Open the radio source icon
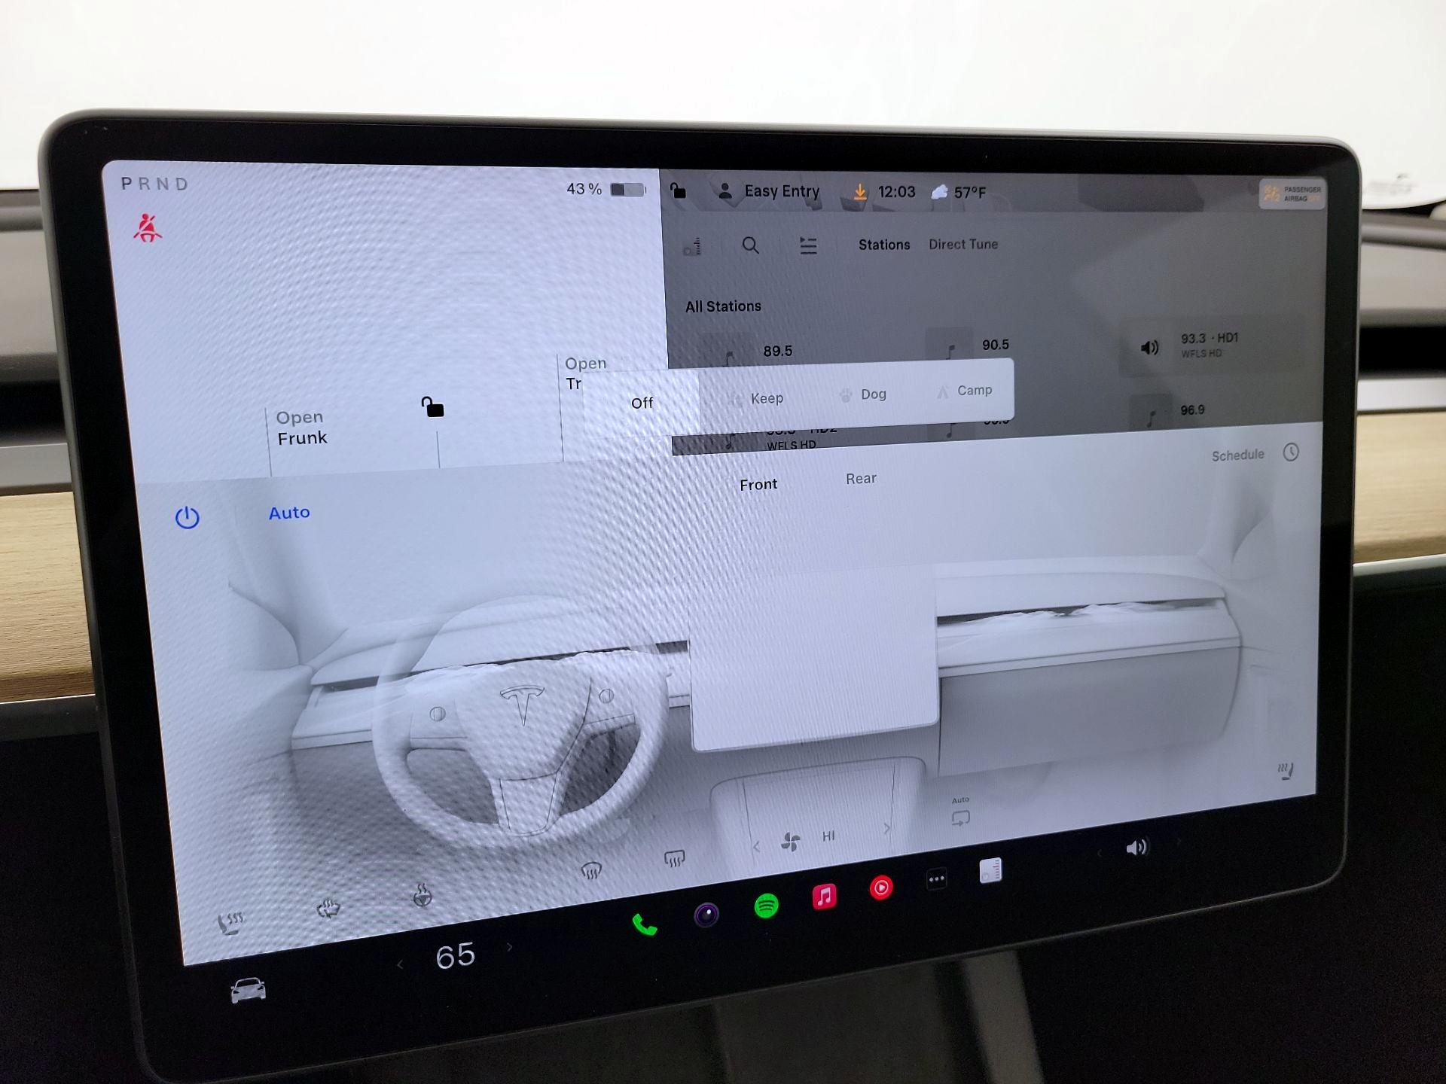The width and height of the screenshot is (1446, 1084). click(692, 247)
